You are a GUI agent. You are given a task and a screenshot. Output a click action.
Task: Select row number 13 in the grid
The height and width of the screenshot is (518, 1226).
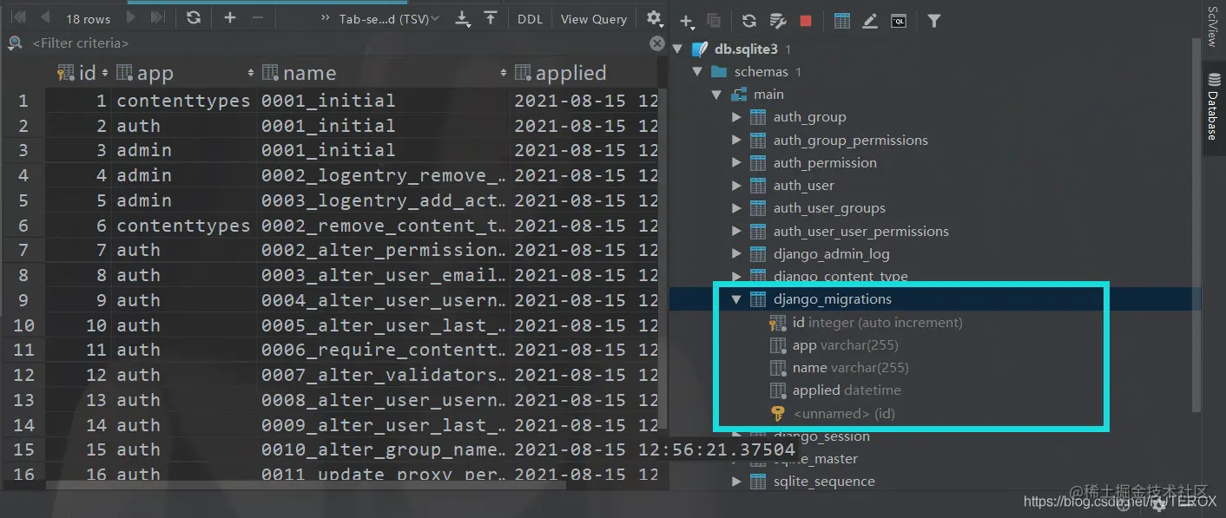(x=23, y=400)
